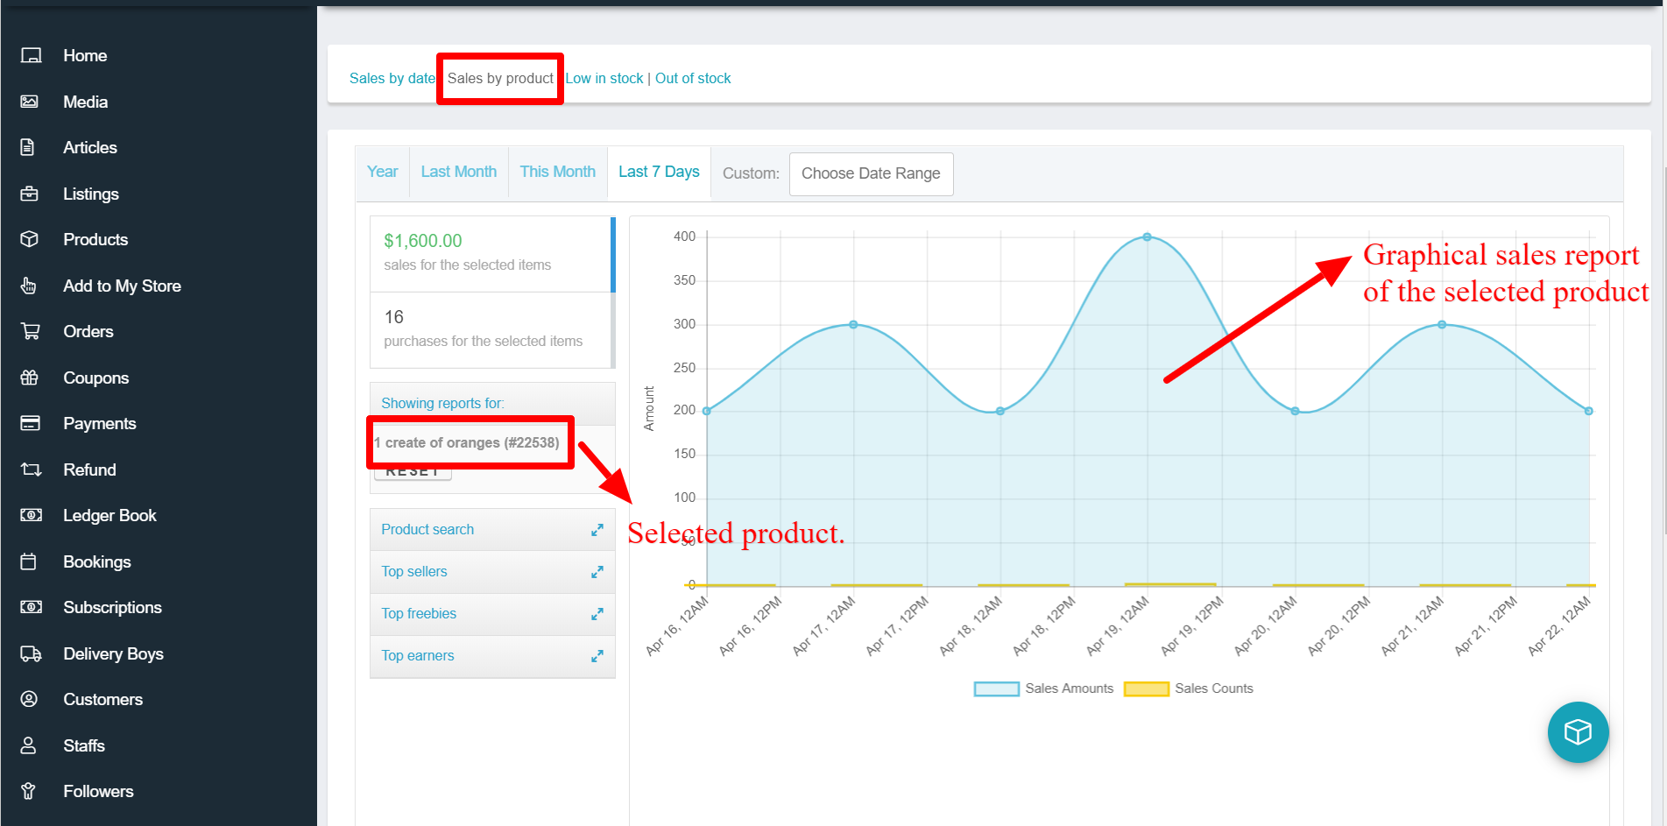The image size is (1667, 826).
Task: Switch to the Last Month tab
Action: (x=458, y=172)
